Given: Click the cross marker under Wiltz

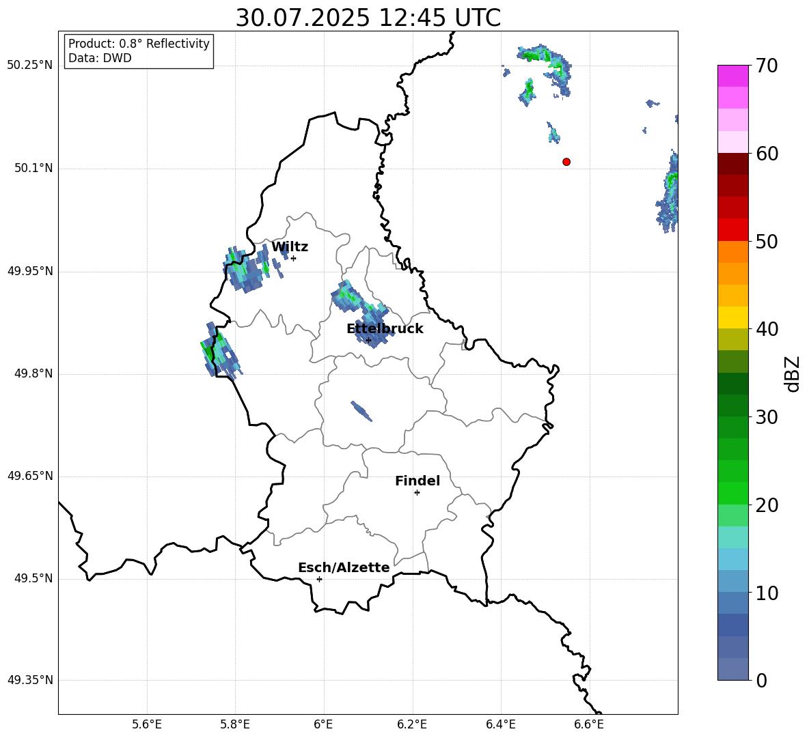Looking at the screenshot, I should point(293,258).
